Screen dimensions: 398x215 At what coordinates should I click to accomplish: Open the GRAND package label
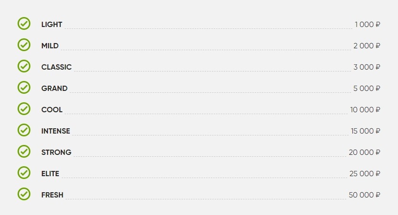point(54,89)
